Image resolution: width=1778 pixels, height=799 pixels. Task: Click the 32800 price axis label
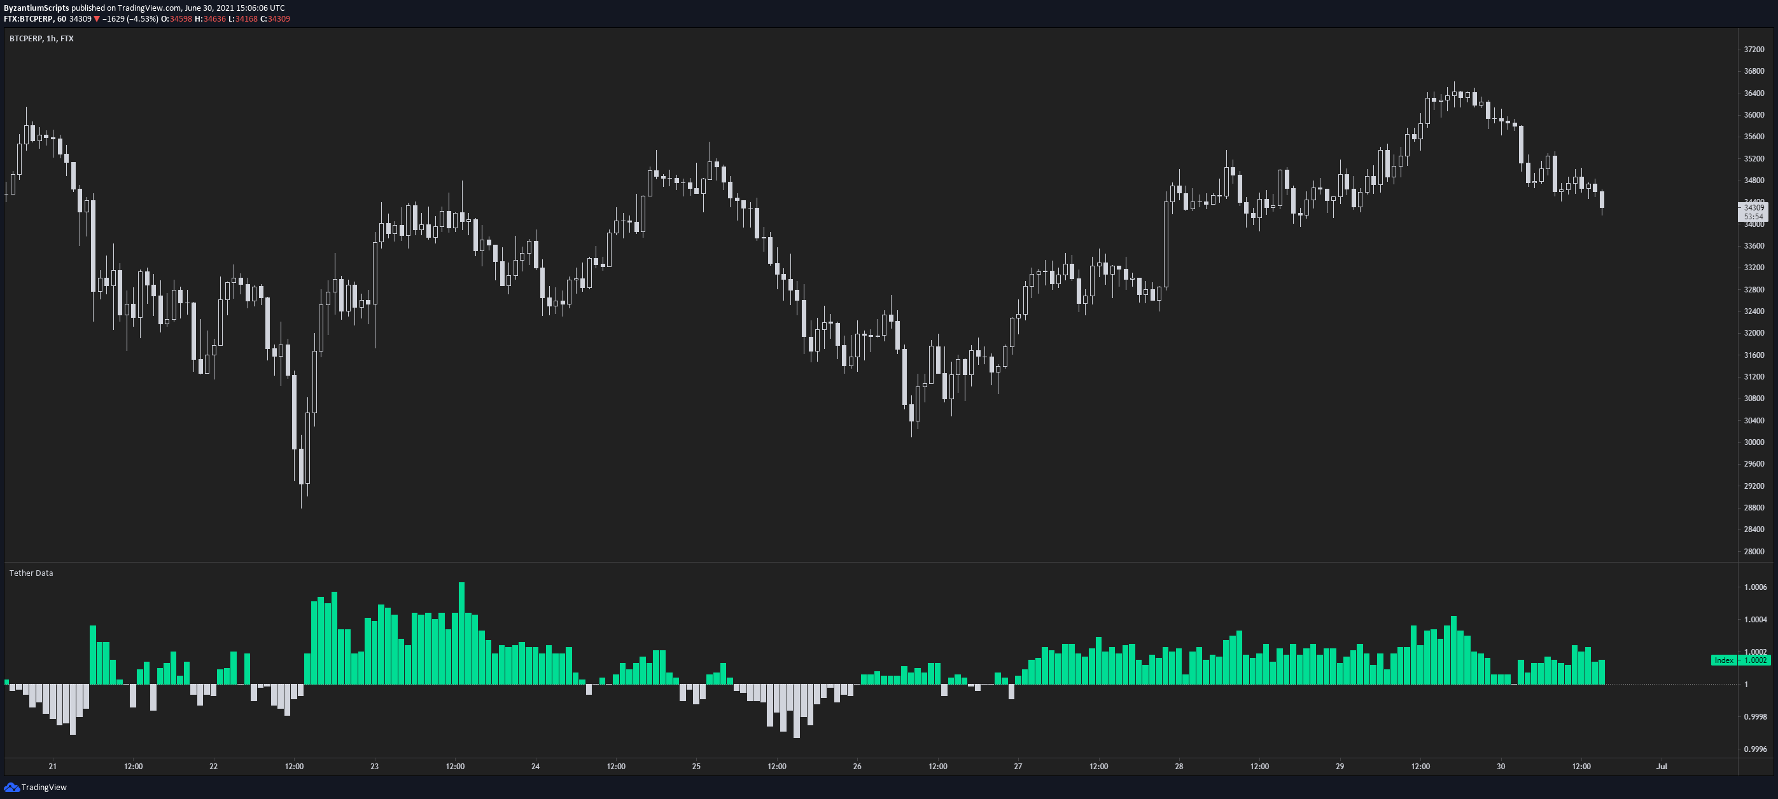point(1754,290)
